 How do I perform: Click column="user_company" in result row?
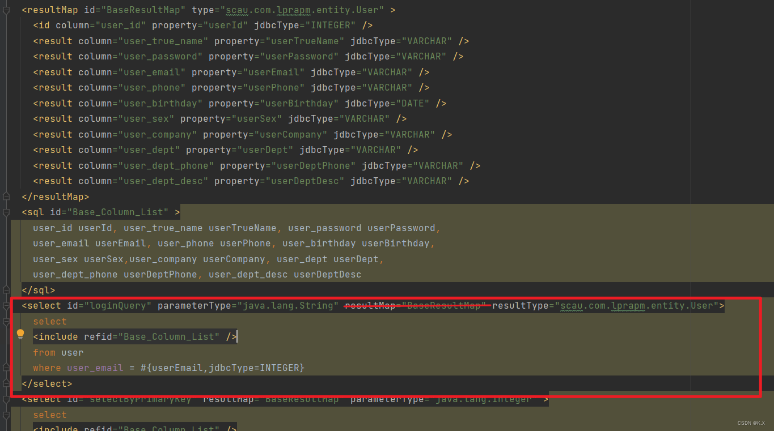138,134
